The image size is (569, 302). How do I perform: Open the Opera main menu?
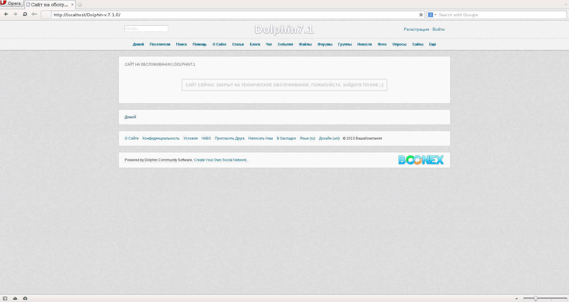[11, 3]
